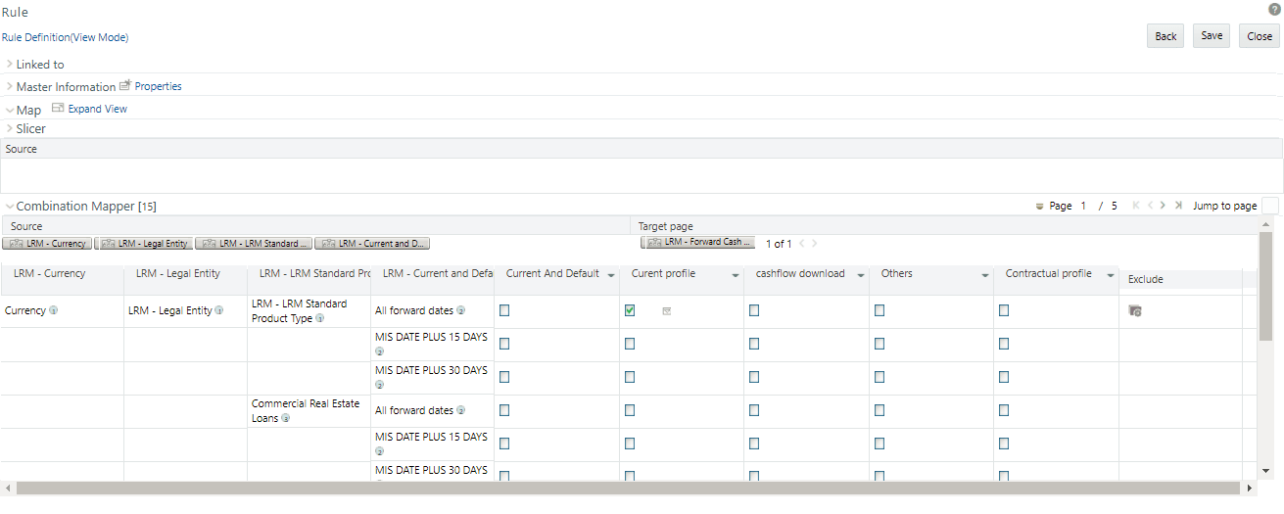1284x514 pixels.
Task: Open the Current And Default column dropdown
Action: tap(611, 276)
